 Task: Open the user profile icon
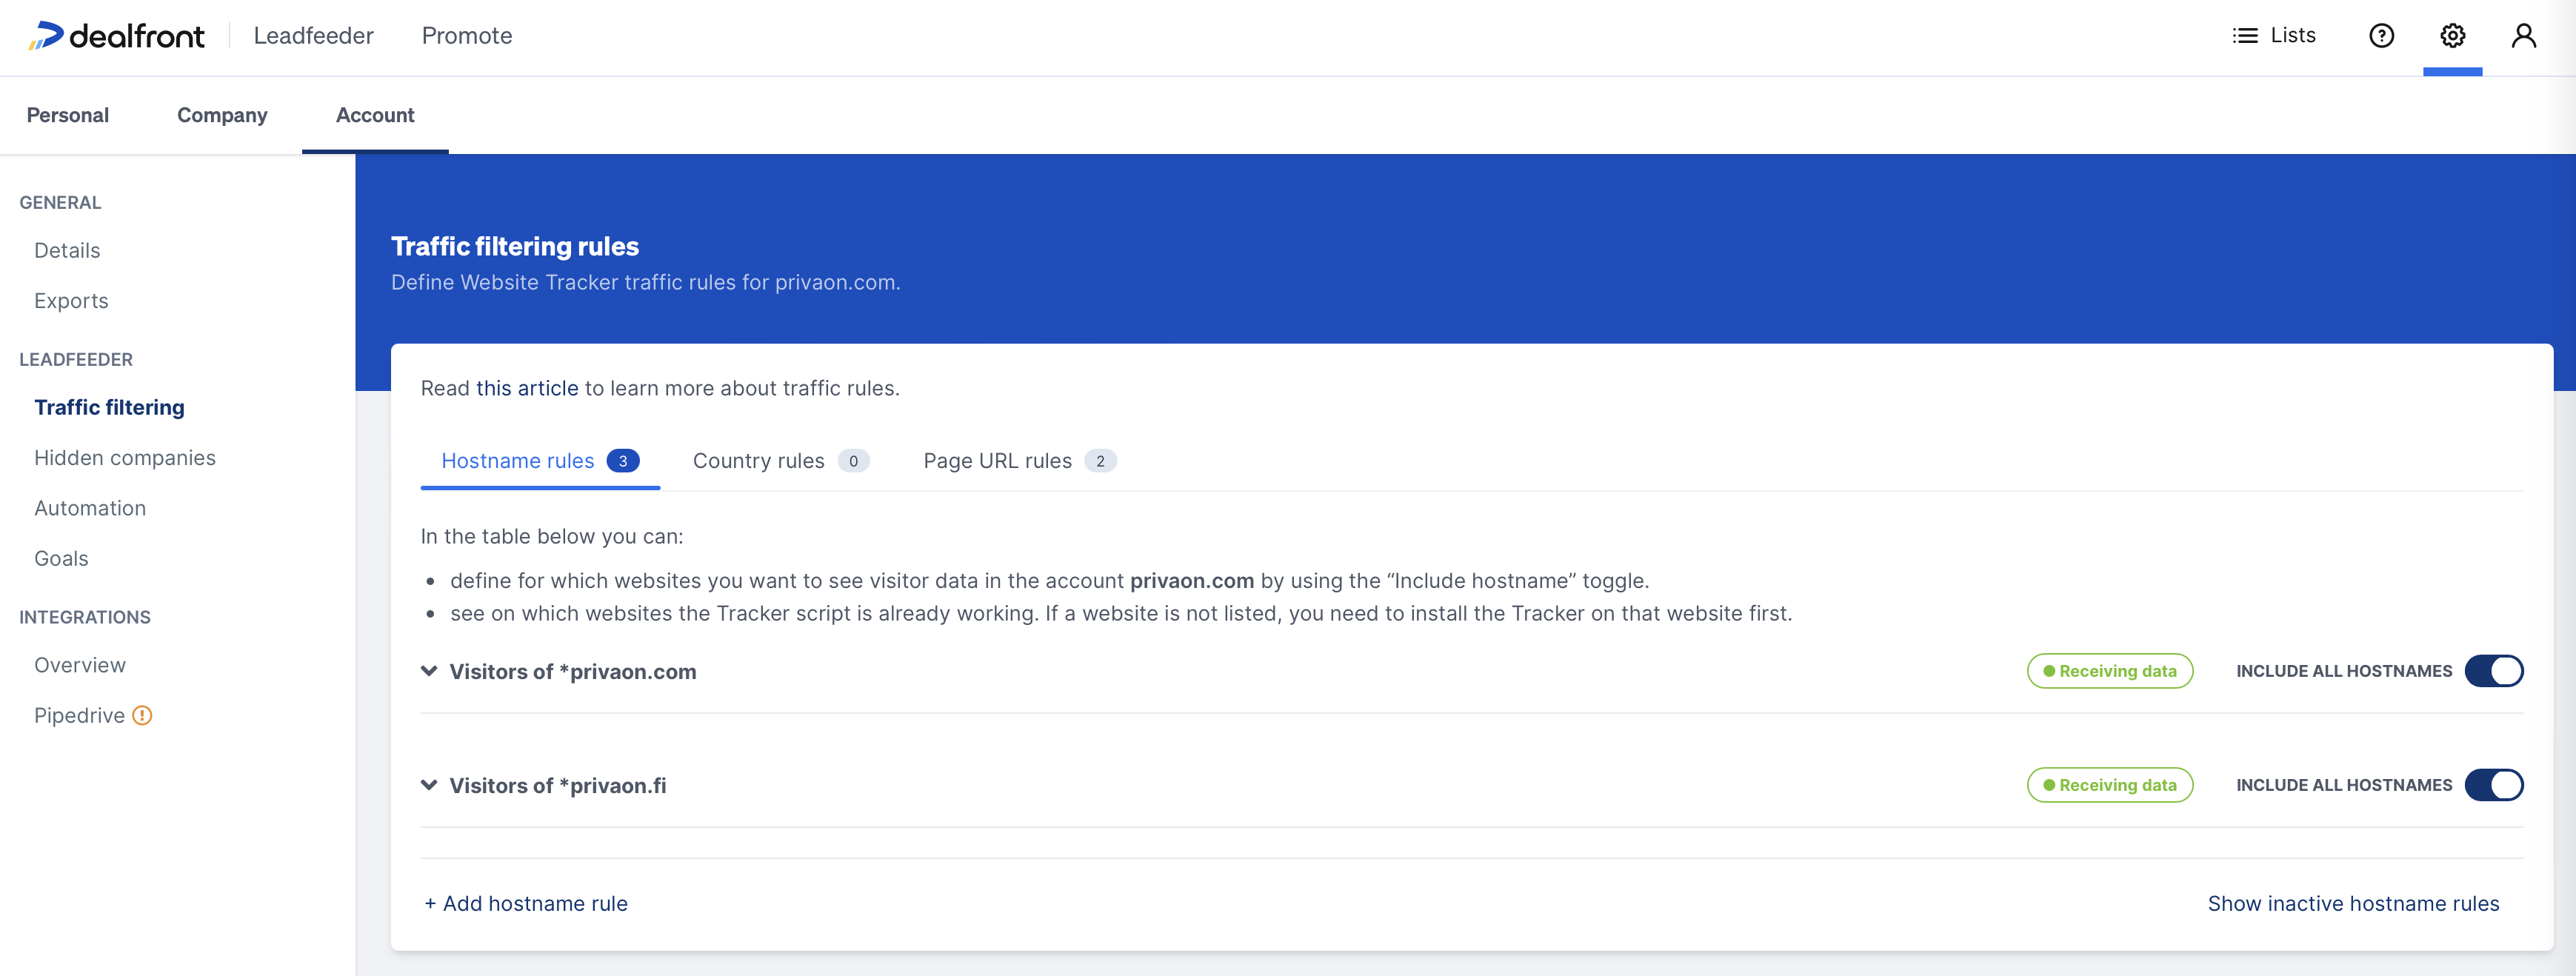click(2523, 36)
